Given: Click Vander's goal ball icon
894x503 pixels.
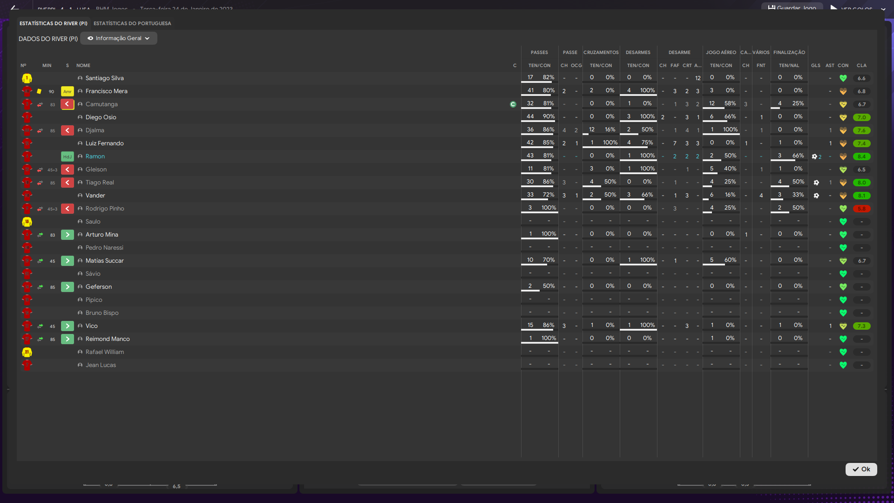Looking at the screenshot, I should click(816, 196).
